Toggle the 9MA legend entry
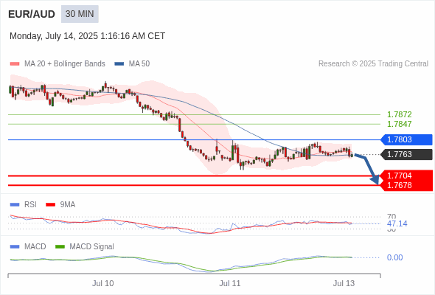The width and height of the screenshot is (435, 295). pos(60,204)
